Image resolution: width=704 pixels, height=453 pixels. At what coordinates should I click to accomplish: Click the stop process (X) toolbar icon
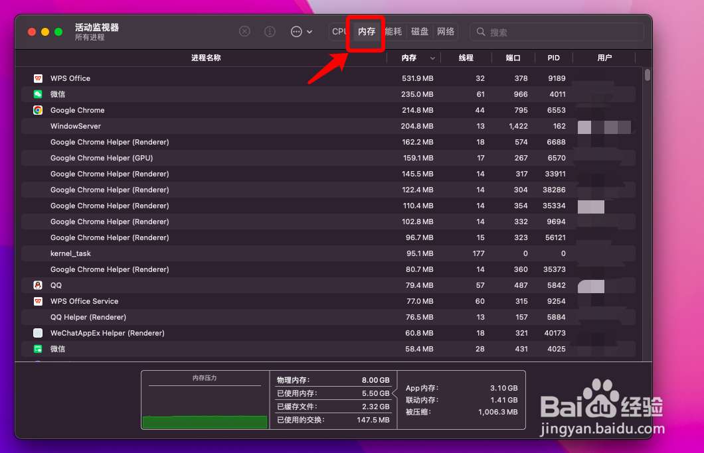[x=244, y=31]
